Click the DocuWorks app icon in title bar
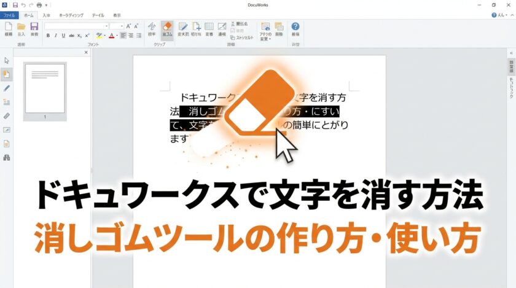The height and width of the screenshot is (288, 516). coord(5,5)
